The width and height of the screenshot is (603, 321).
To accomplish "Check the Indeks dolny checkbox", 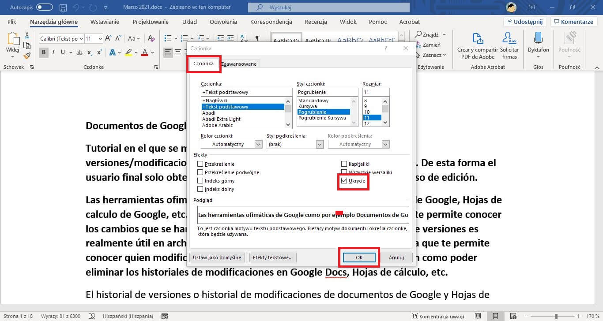I will (200, 189).
